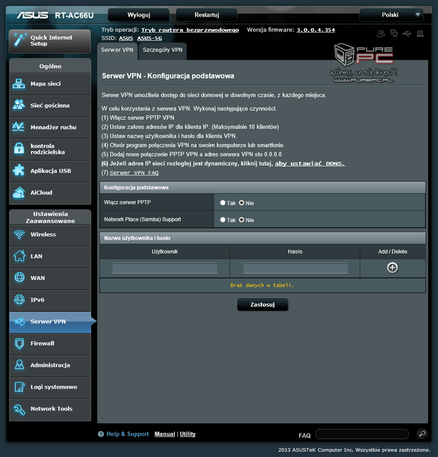Open the Administracja menu entry
This screenshot has width=438, height=457.
[x=50, y=365]
